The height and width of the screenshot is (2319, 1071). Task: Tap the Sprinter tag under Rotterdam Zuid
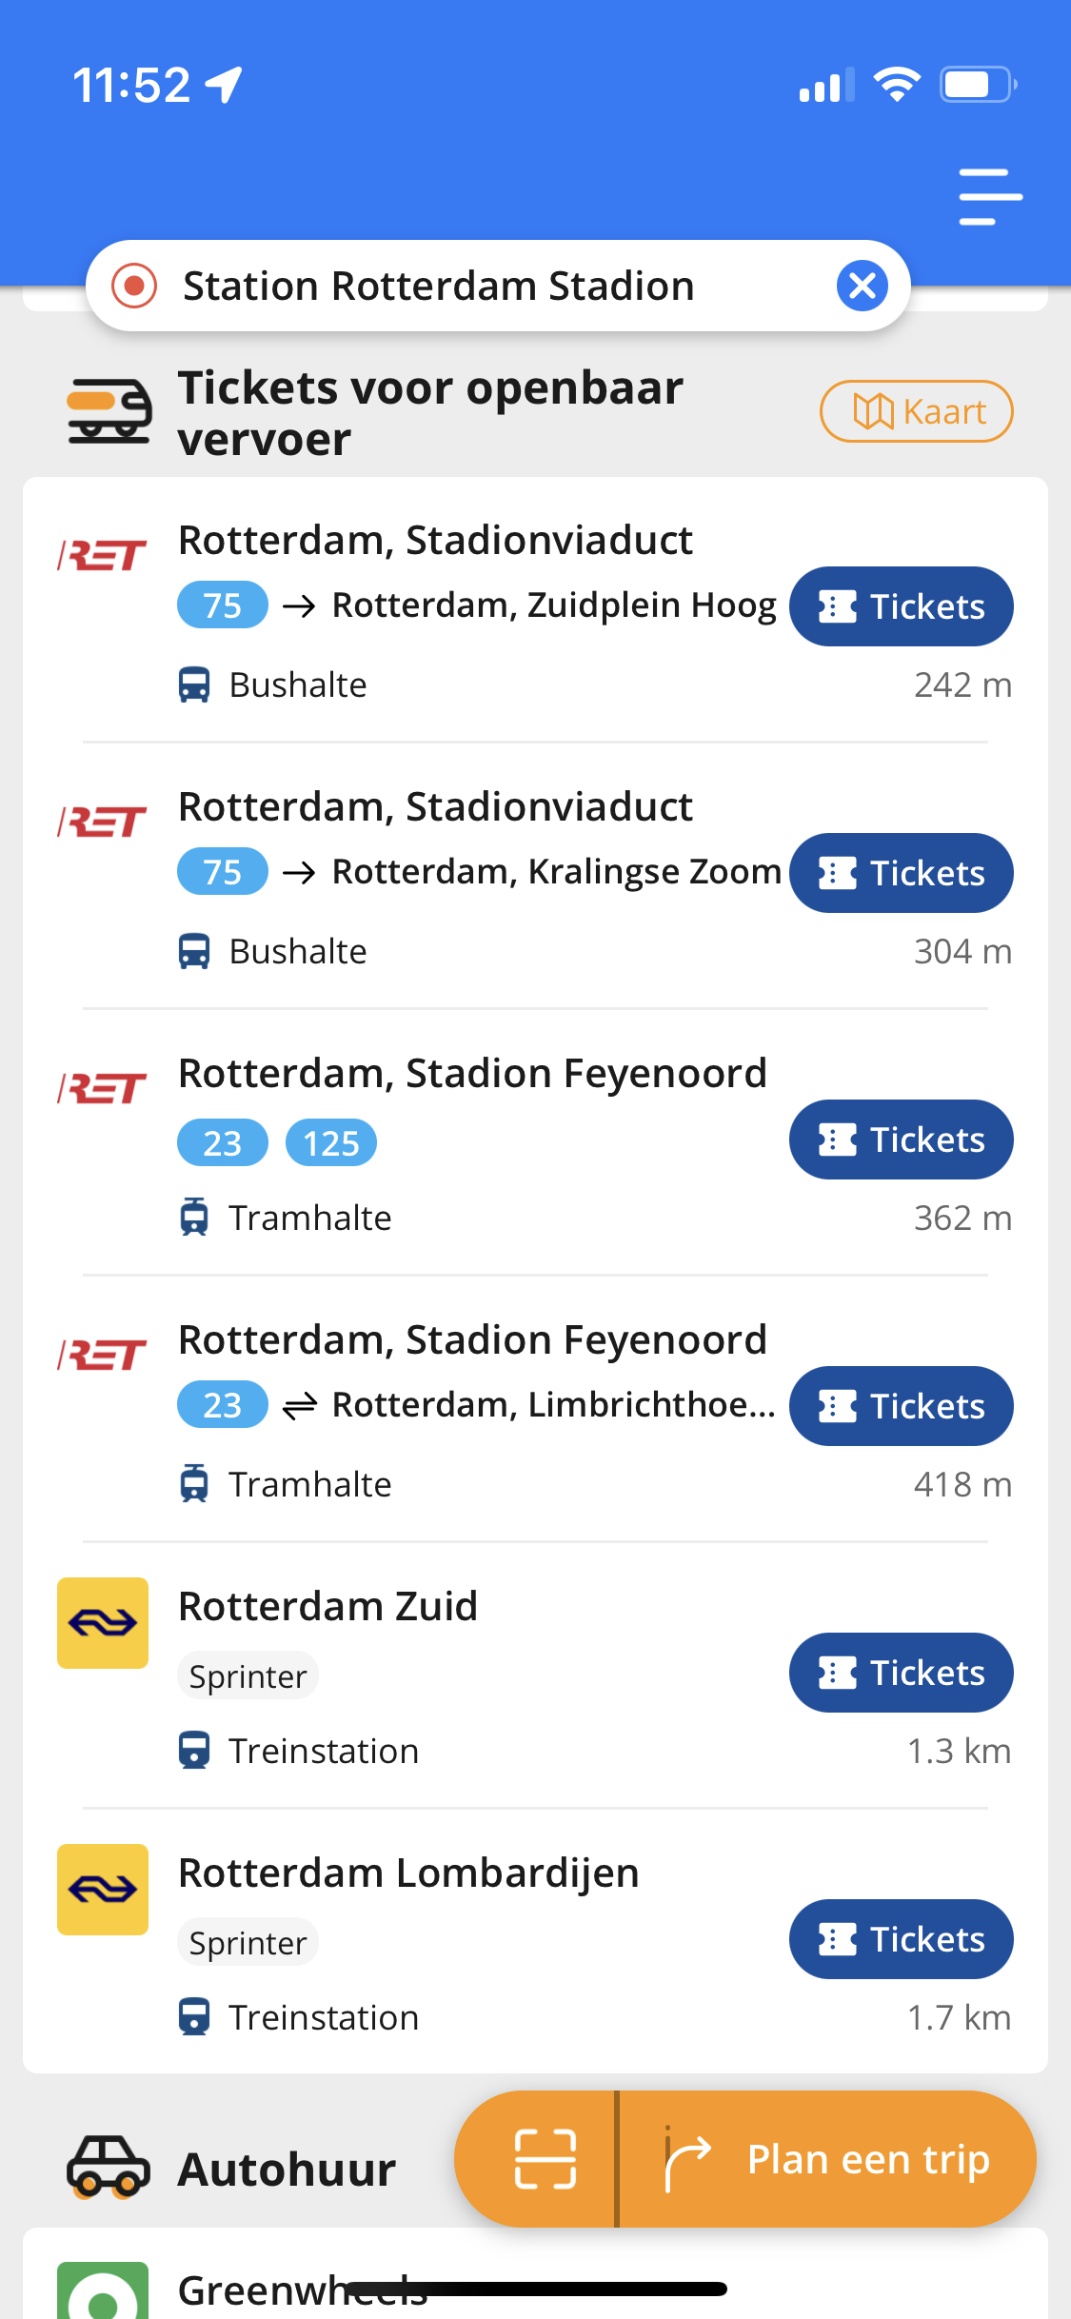pos(248,1675)
